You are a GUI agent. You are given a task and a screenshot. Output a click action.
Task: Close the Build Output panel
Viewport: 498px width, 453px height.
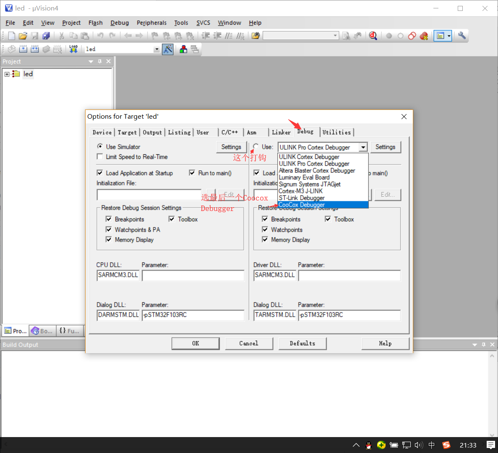(492, 344)
